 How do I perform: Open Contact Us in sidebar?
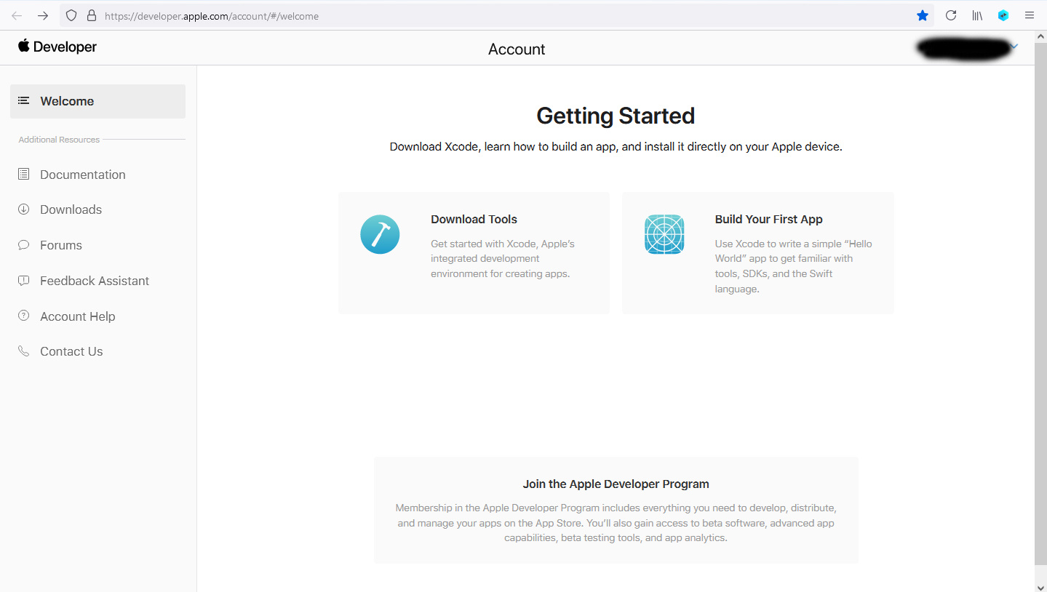click(71, 351)
